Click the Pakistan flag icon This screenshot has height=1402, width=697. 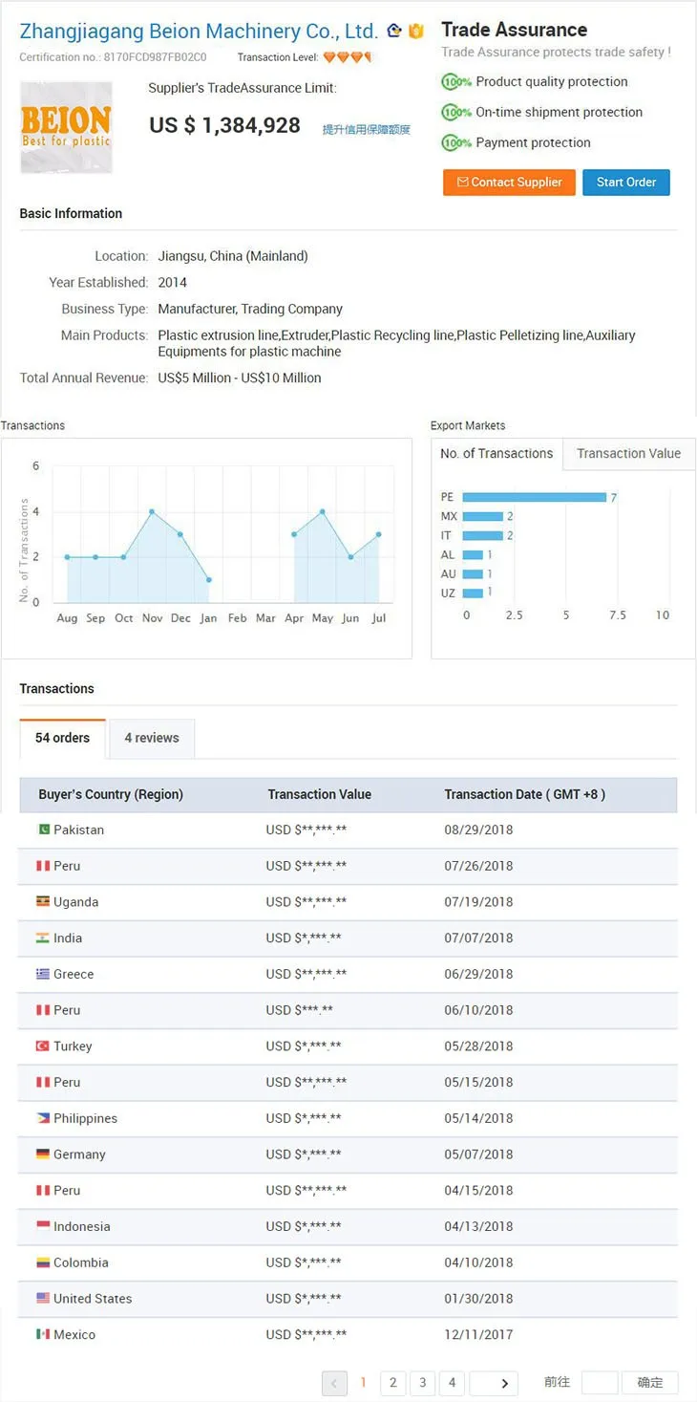[43, 830]
